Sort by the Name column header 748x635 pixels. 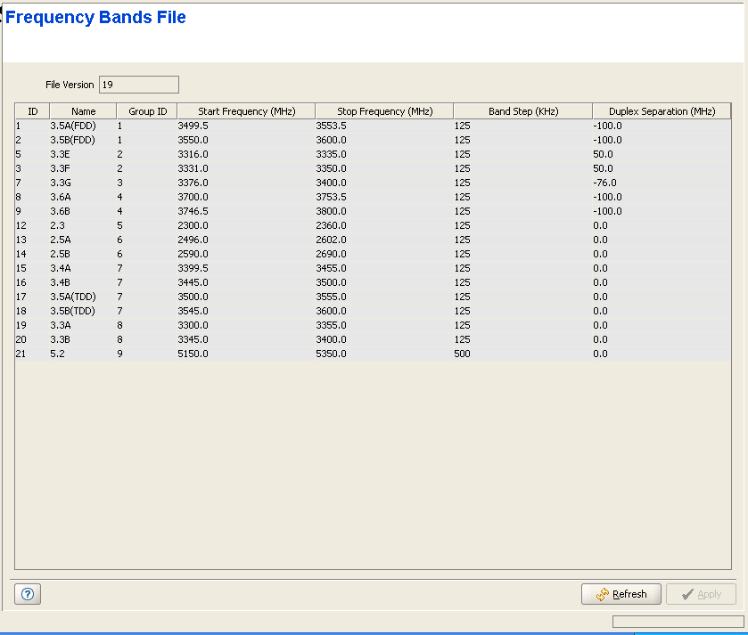pos(83,111)
